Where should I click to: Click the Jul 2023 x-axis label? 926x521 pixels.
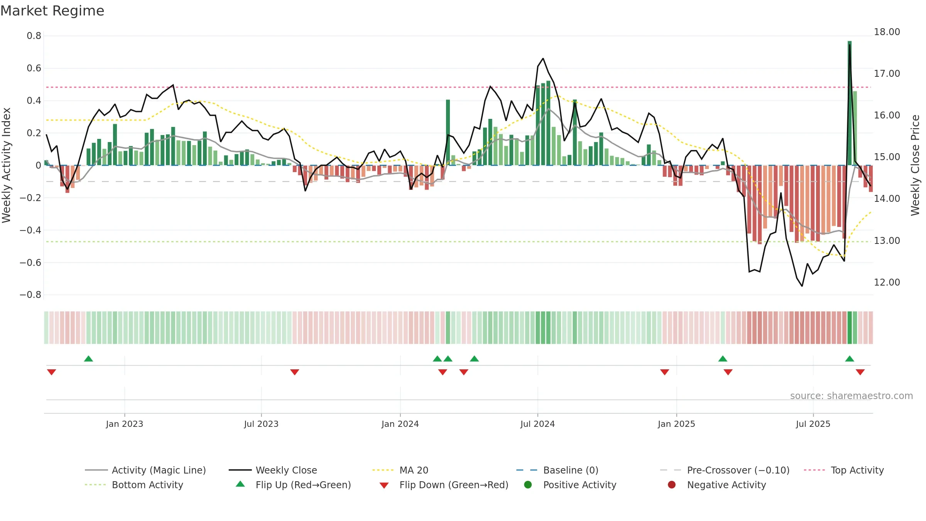(x=261, y=424)
